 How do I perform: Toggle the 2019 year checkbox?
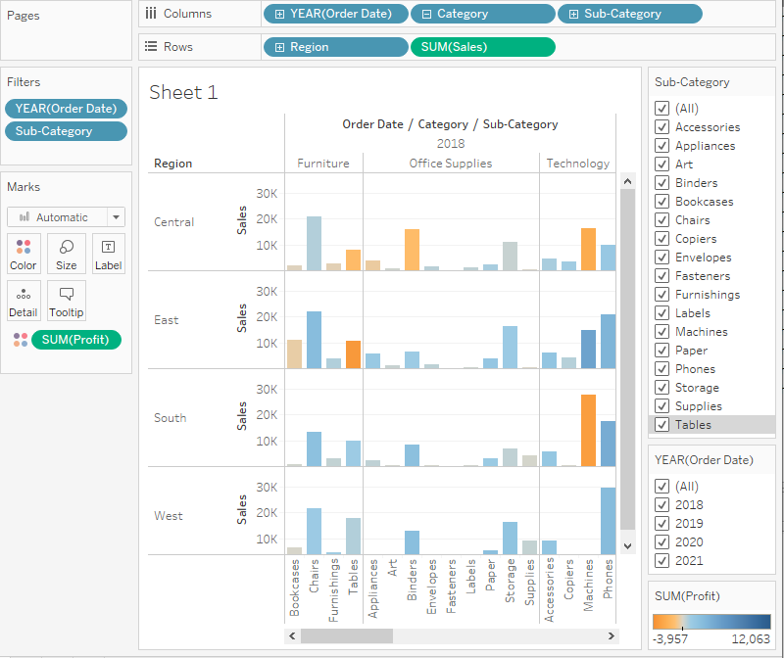tap(662, 524)
